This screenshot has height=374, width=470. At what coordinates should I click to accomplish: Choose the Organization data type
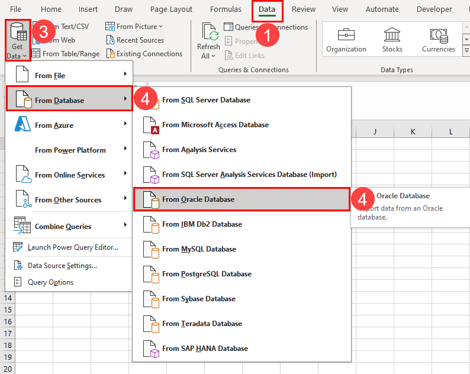click(x=346, y=40)
